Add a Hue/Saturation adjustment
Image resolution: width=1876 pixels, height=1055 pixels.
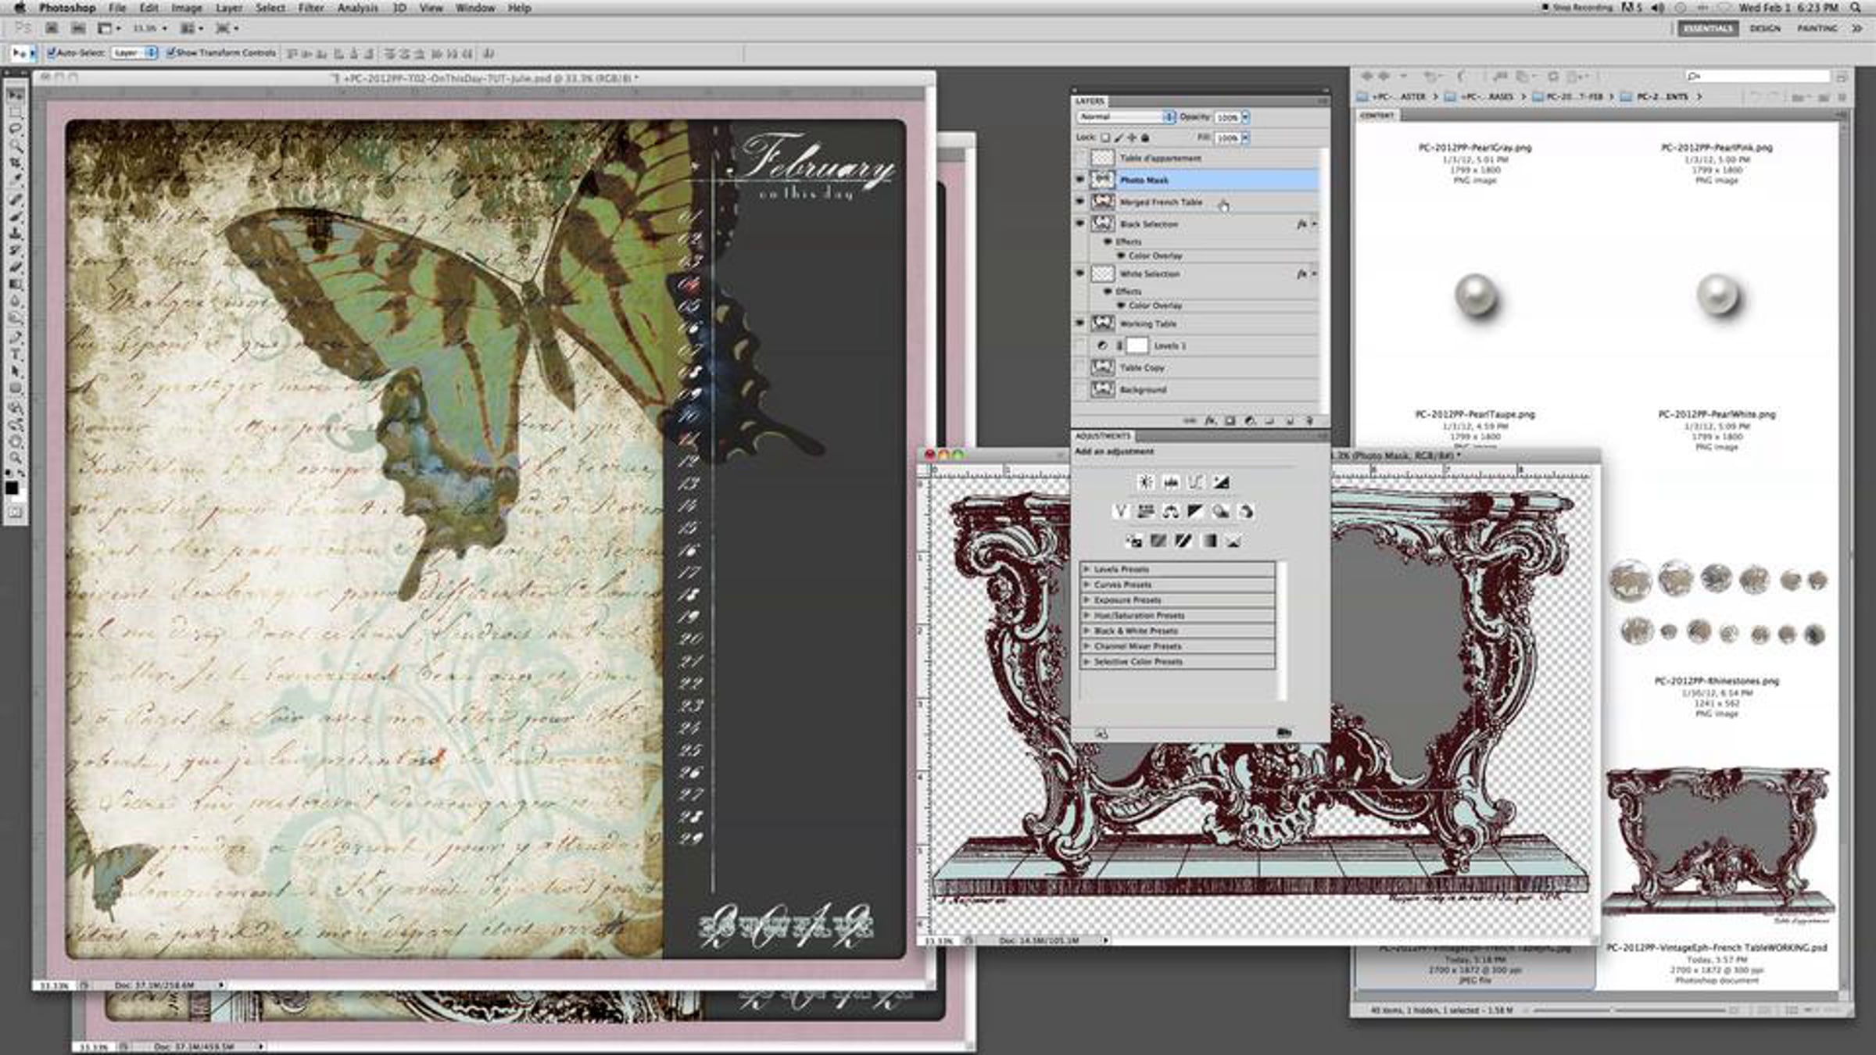[1146, 512]
